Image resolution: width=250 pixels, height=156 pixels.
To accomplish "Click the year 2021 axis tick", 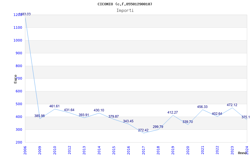I will pyautogui.click(x=202, y=150).
